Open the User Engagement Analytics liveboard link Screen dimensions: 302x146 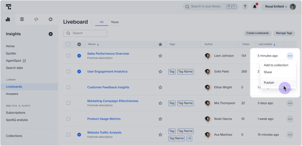click(107, 71)
